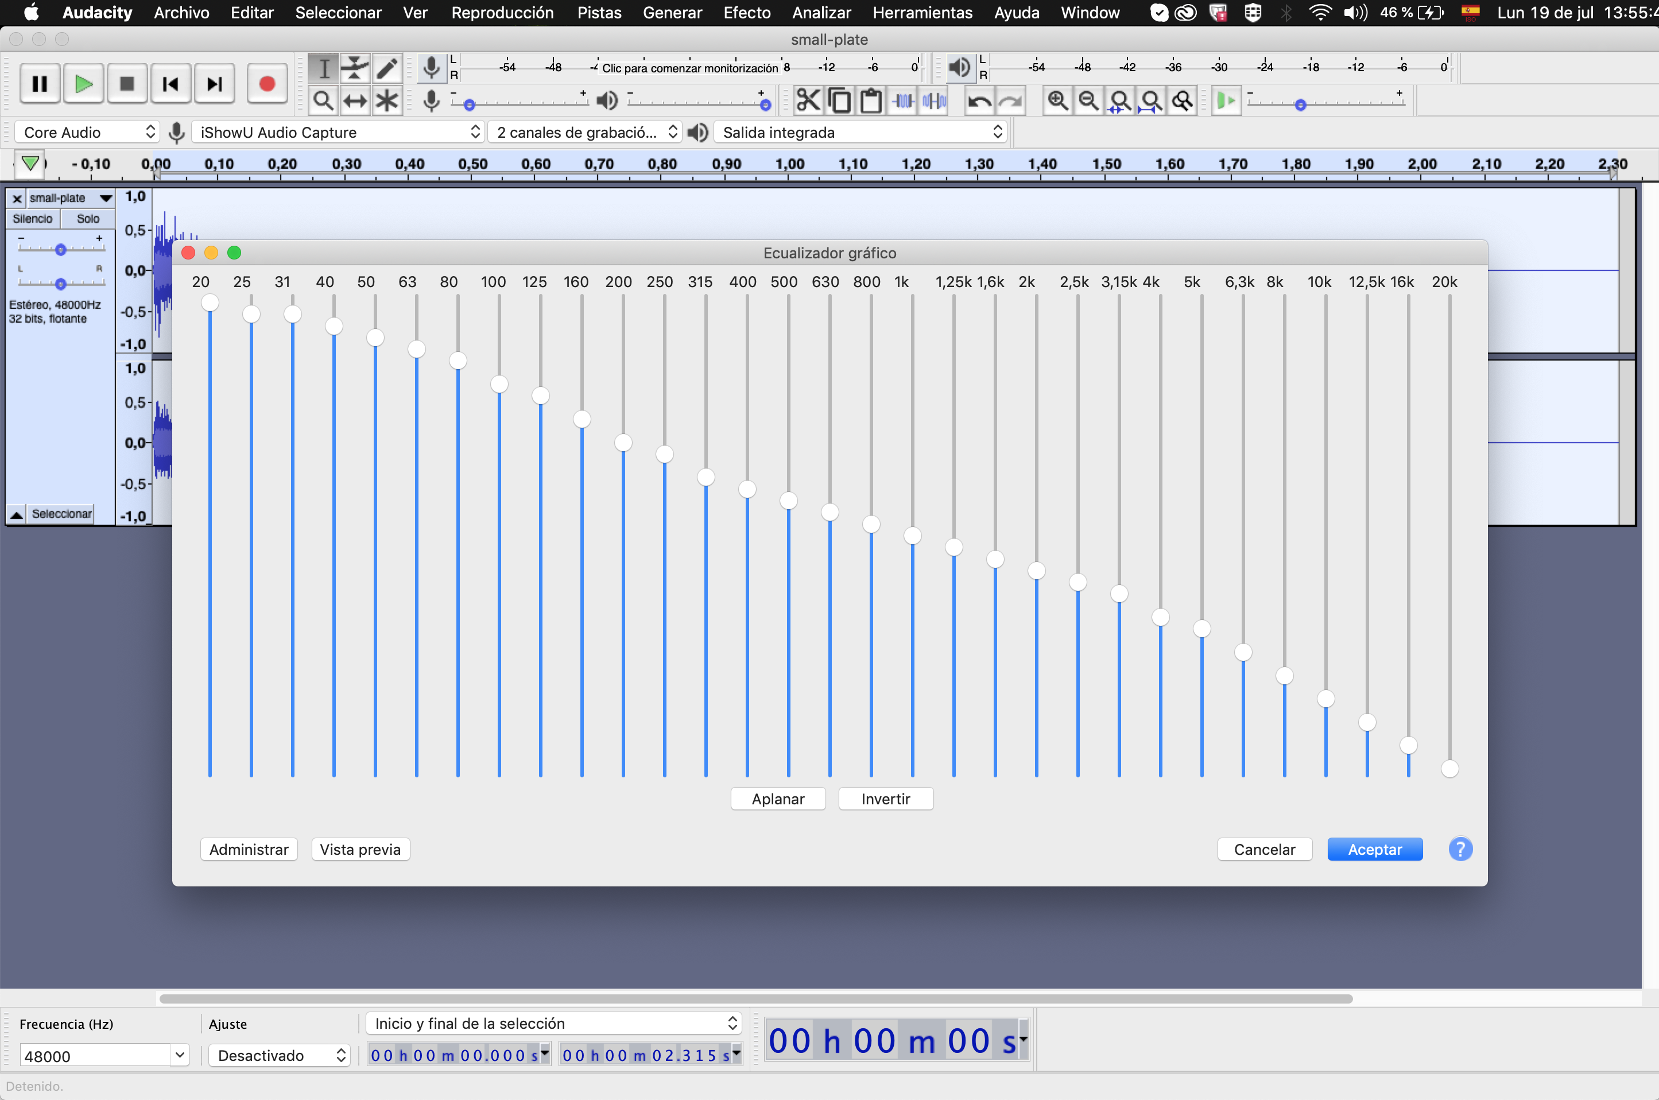Click the Play-at-speed green icon

click(1226, 101)
